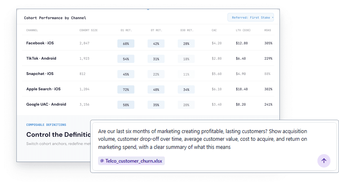
Task: Click the $8.20 LTV value
Action: [x=241, y=104]
